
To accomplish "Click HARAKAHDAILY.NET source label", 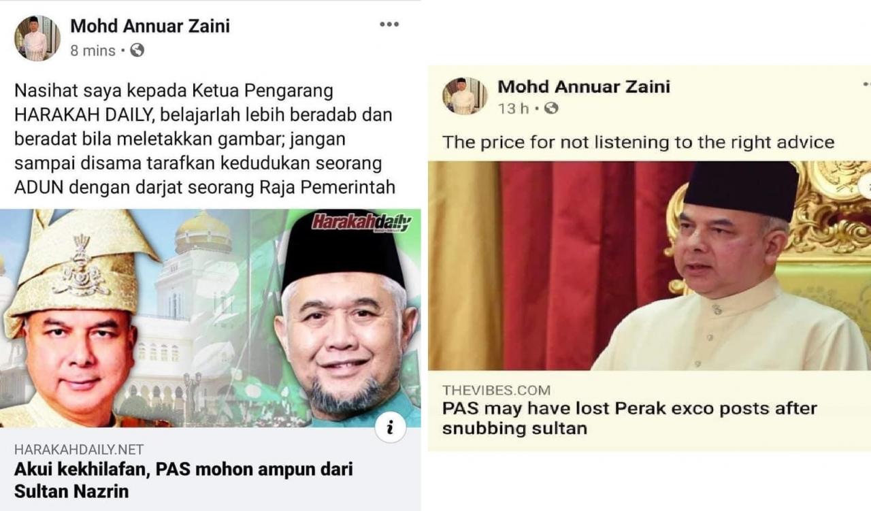I will (79, 449).
